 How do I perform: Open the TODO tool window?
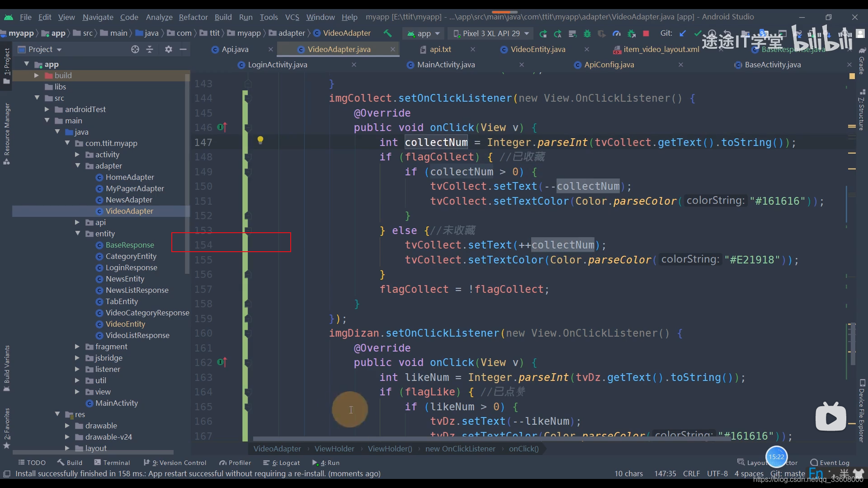pos(32,462)
